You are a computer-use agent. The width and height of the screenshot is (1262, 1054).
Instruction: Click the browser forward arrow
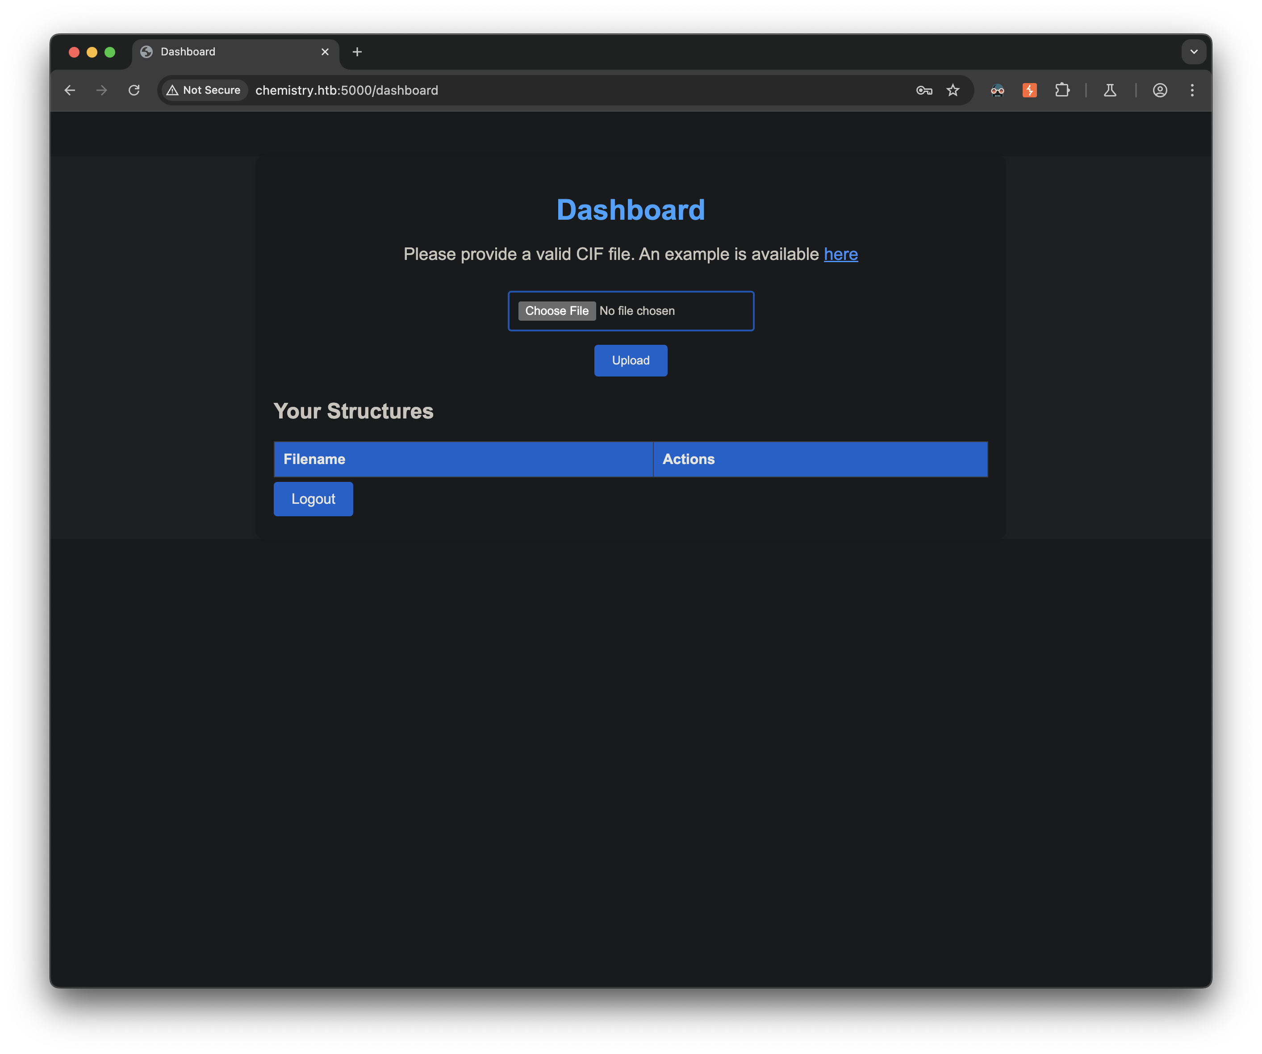pos(101,90)
